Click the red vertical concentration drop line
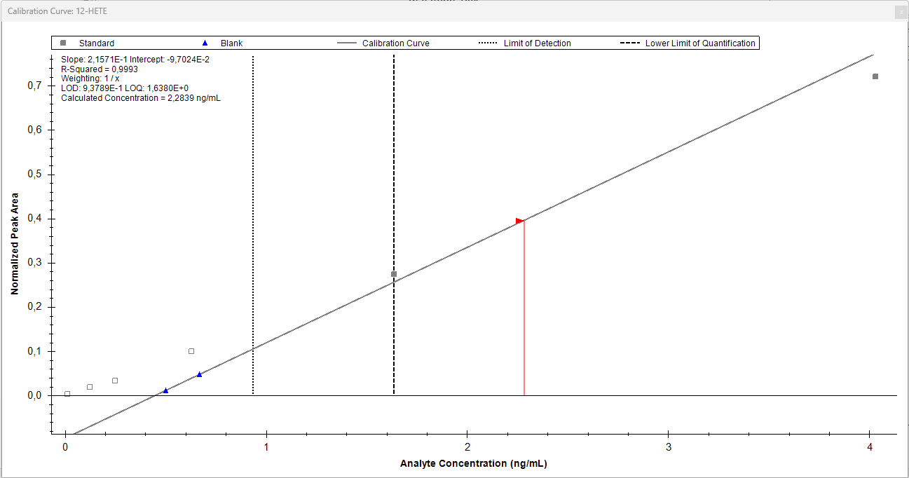This screenshot has width=909, height=478. coord(524,315)
